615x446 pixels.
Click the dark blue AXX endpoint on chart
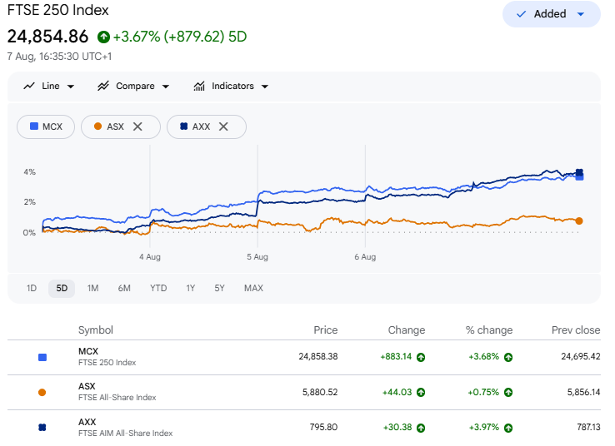579,172
